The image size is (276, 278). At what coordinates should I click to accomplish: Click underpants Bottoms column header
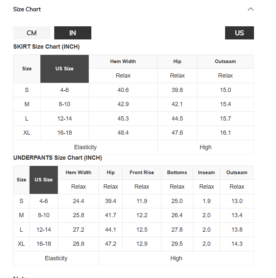pyautogui.click(x=177, y=173)
